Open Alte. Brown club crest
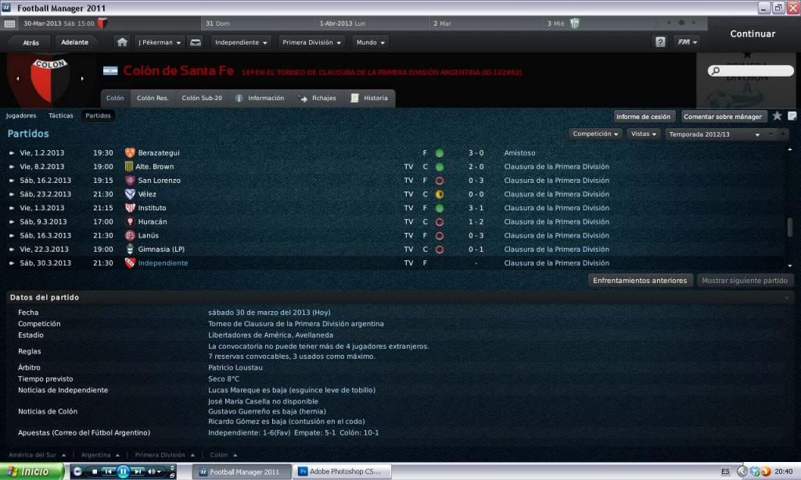The width and height of the screenshot is (801, 480). [x=129, y=167]
